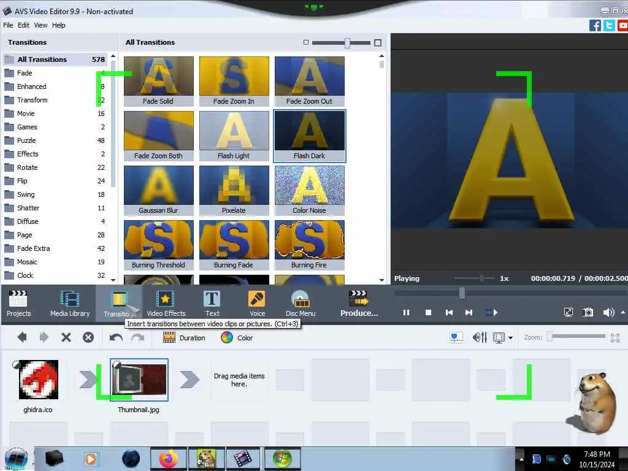628x471 pixels.
Task: Select the Fade Solid transition
Action: click(159, 82)
